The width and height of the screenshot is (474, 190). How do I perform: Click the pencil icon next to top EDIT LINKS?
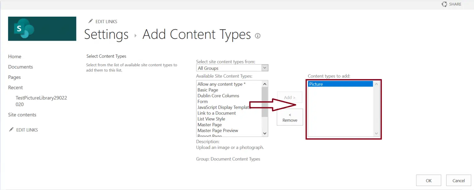click(90, 21)
